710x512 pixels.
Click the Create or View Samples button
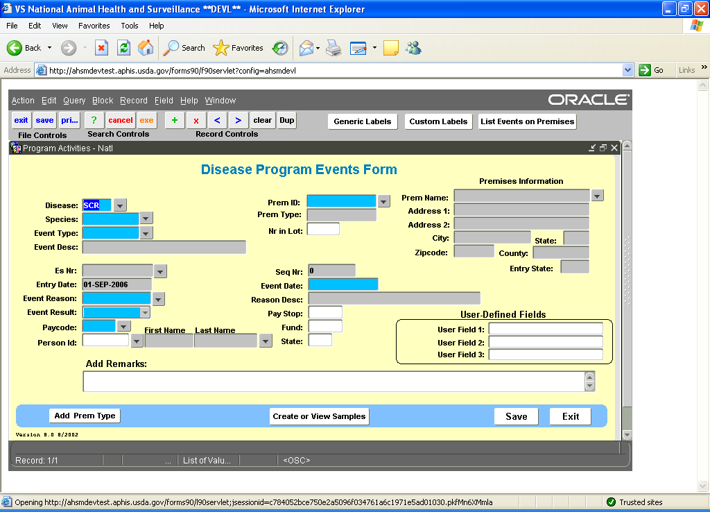[319, 416]
